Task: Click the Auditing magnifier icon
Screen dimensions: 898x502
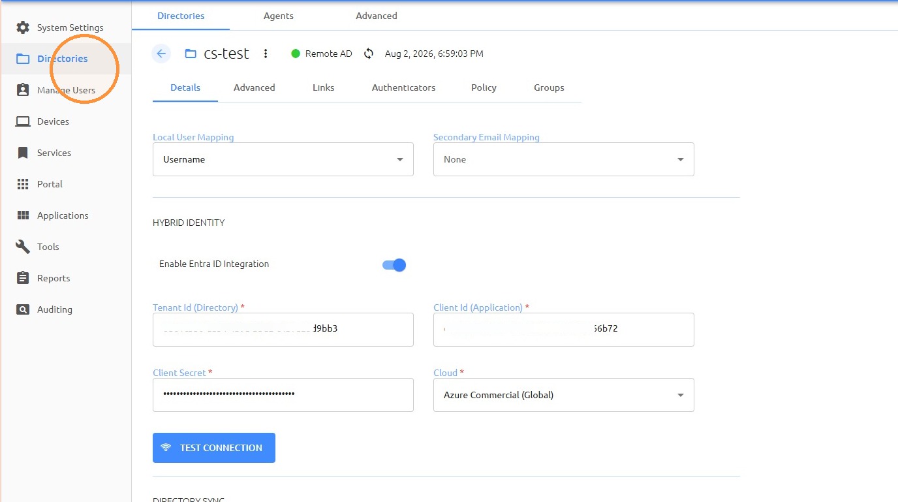Action: click(23, 309)
